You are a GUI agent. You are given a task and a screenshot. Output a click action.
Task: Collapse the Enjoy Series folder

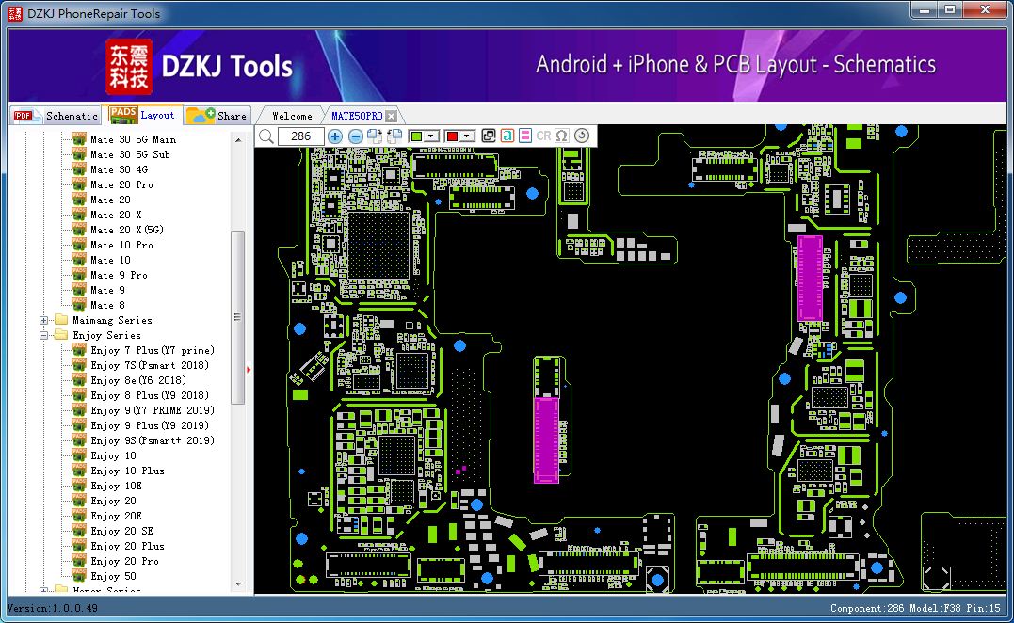tap(44, 335)
